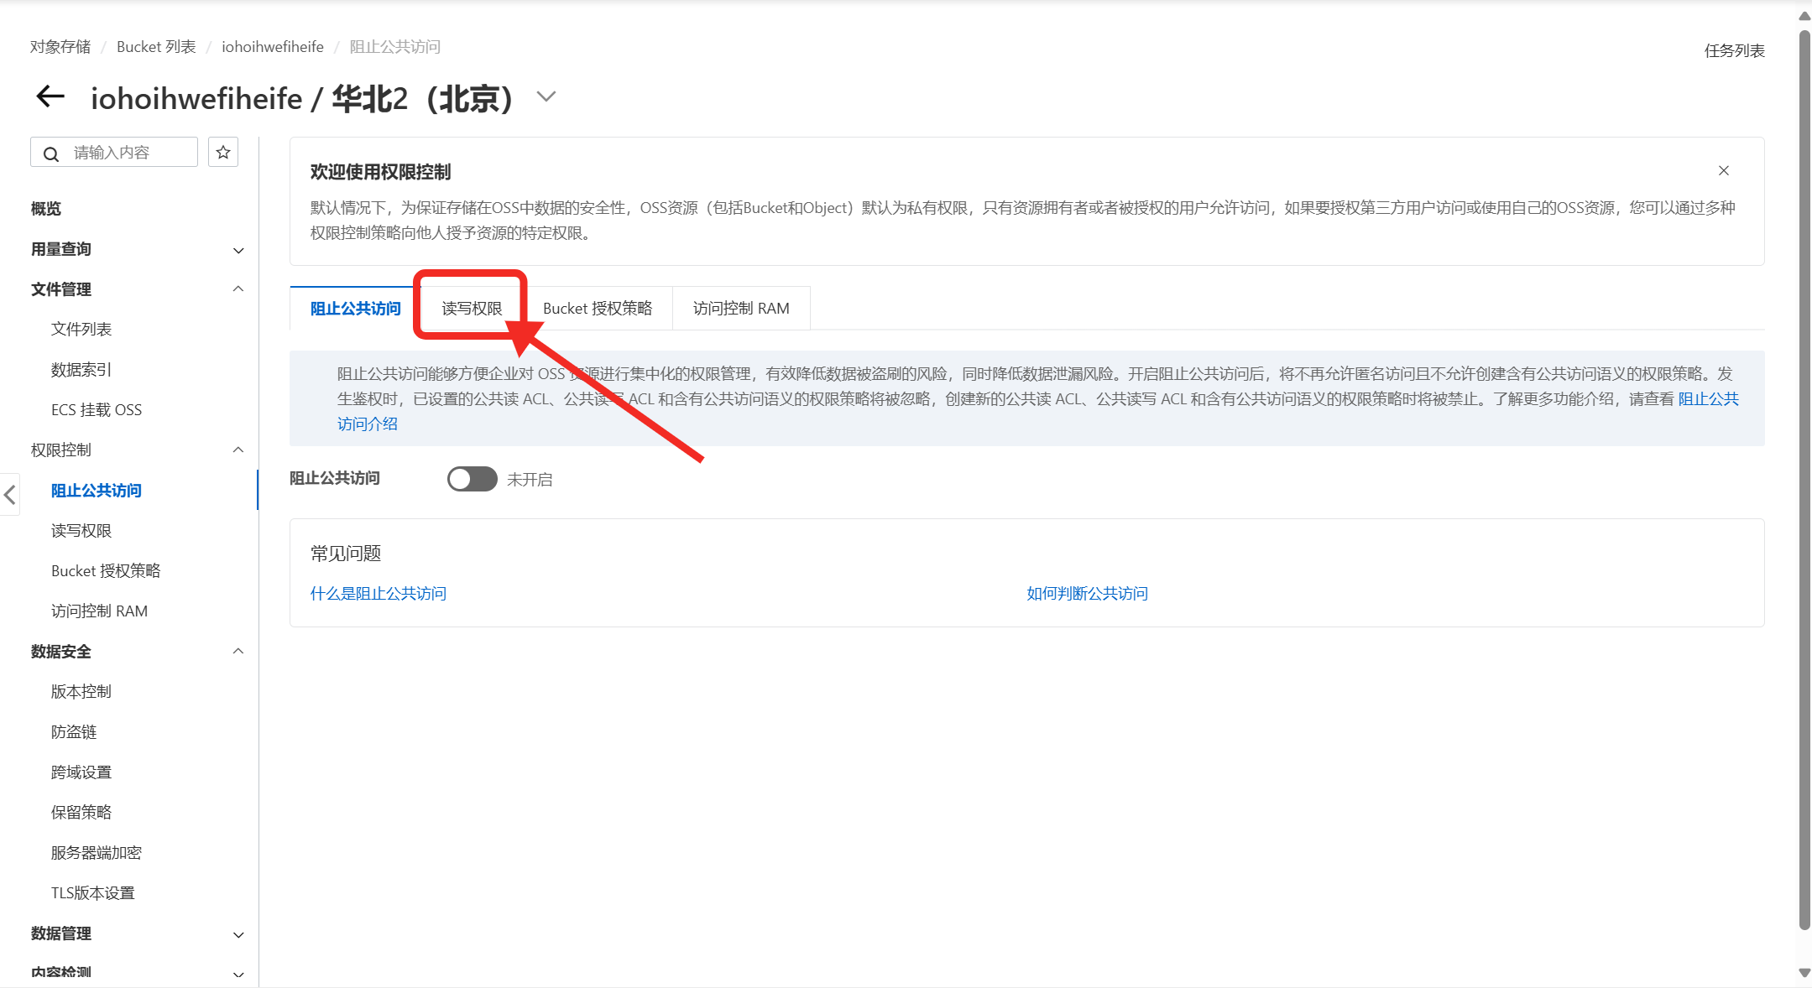
Task: Close the 欢迎使用权限控制 welcome banner
Action: pyautogui.click(x=1723, y=171)
